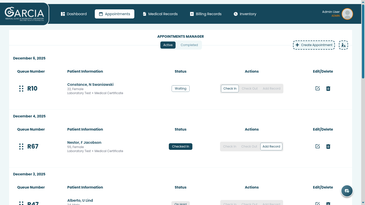365x205 pixels.
Task: Delete the R10 appointment via trash icon
Action: [x=328, y=88]
